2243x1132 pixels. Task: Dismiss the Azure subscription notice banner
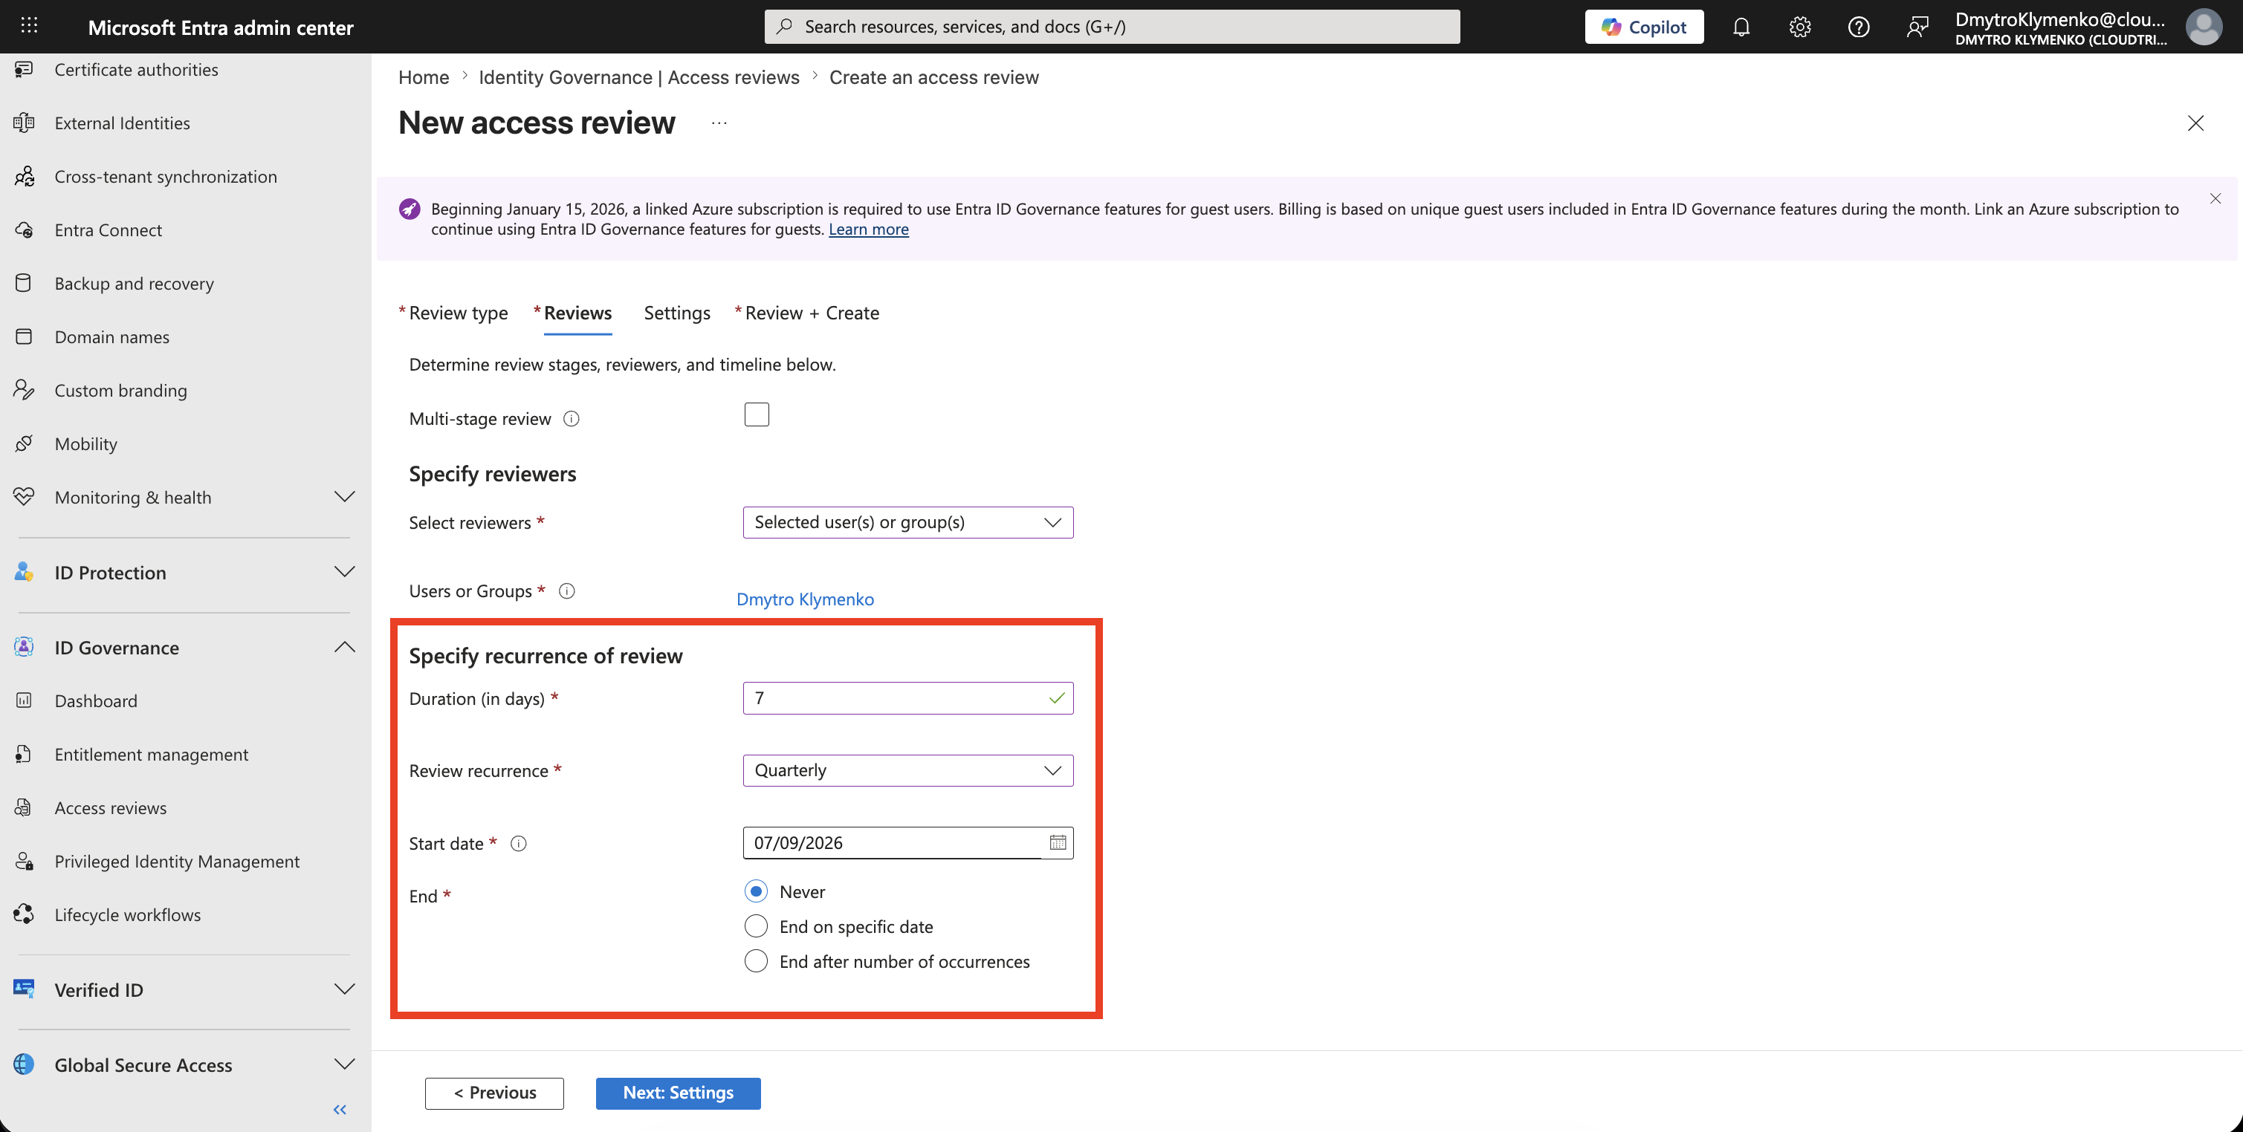[x=2216, y=198]
